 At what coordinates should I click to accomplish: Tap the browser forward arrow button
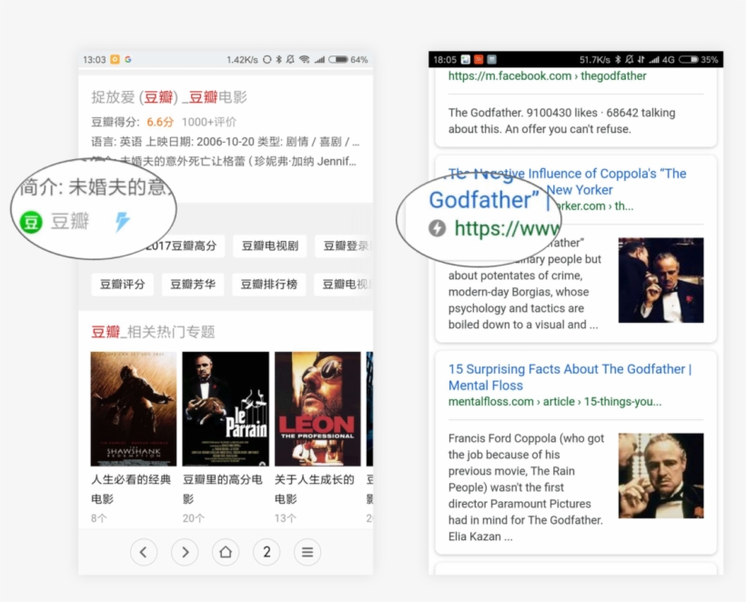point(185,551)
